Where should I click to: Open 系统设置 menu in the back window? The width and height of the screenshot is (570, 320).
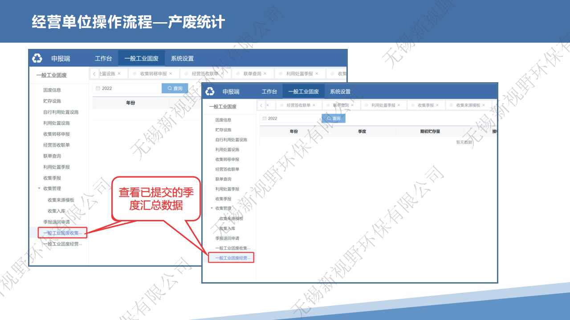click(182, 58)
